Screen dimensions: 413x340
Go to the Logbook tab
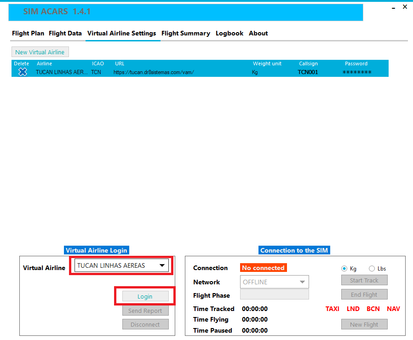[229, 34]
